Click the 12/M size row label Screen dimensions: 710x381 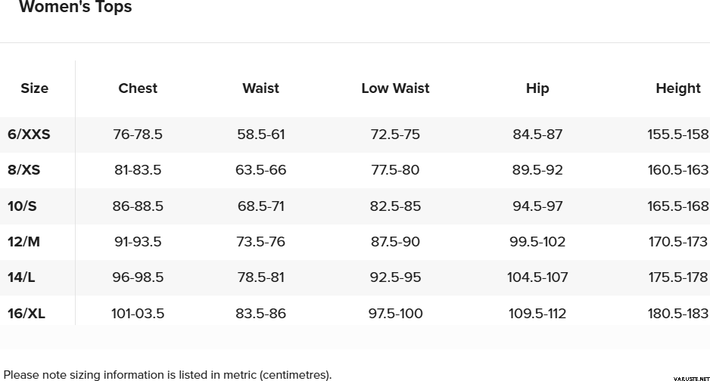pyautogui.click(x=23, y=242)
